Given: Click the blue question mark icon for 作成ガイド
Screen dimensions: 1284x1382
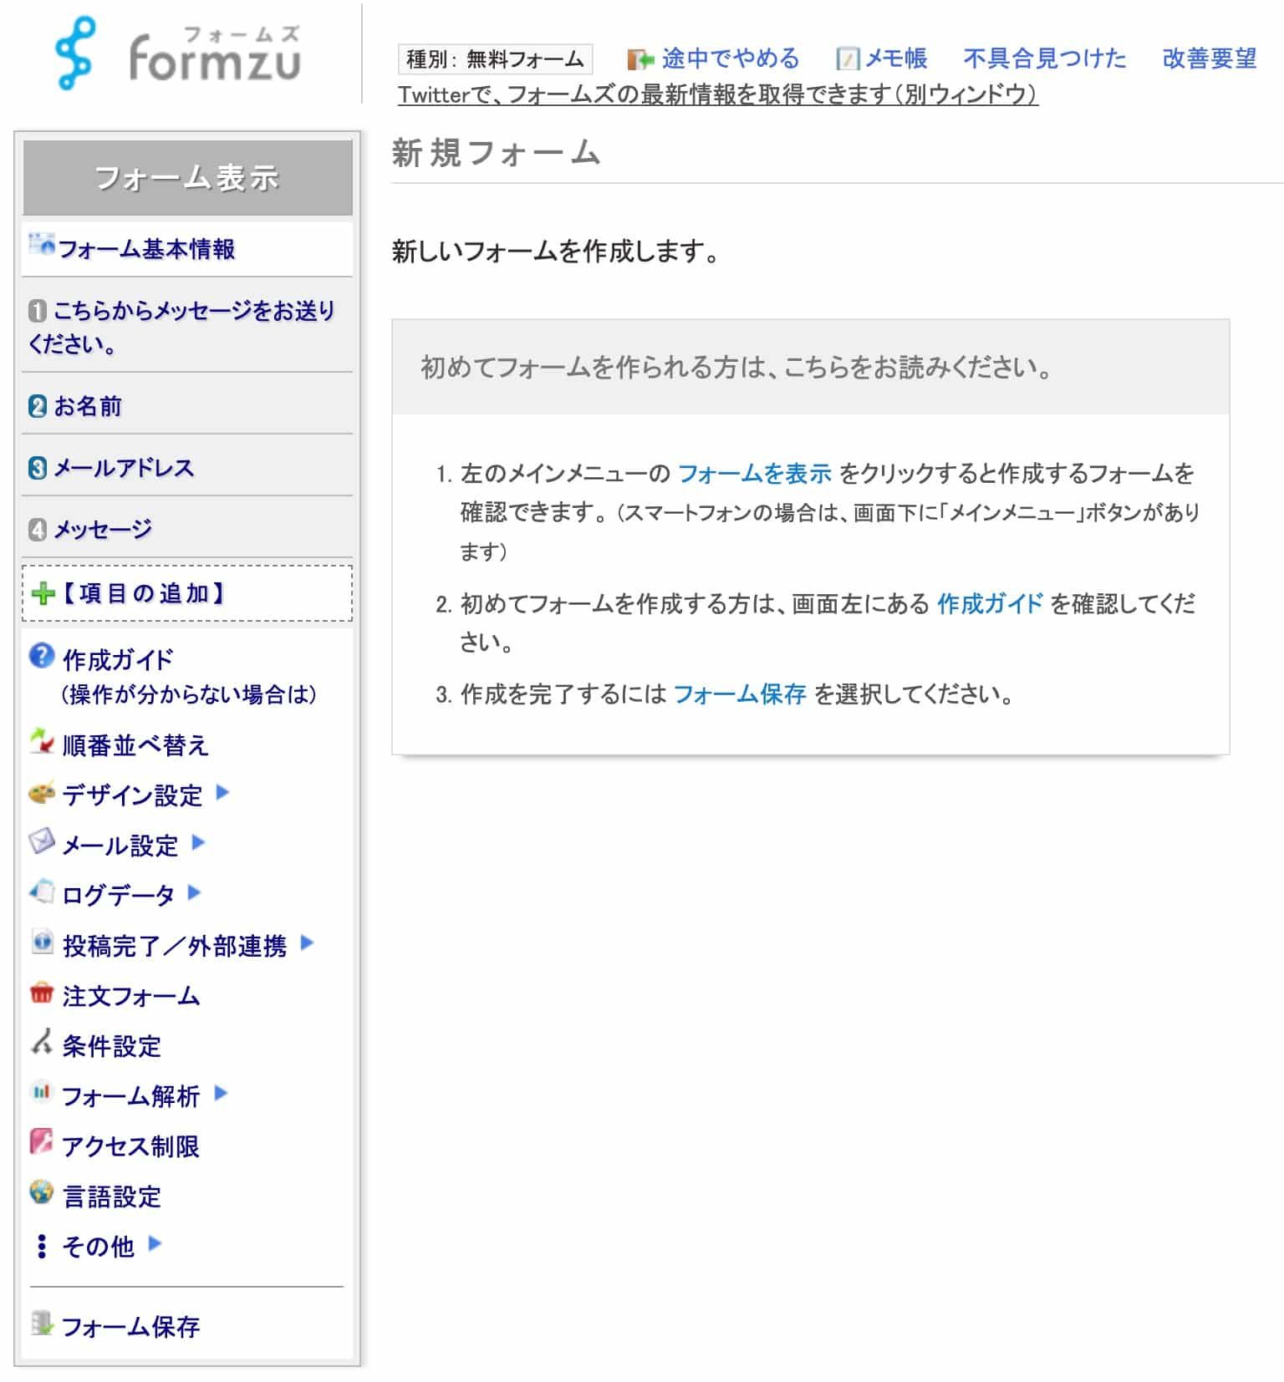Looking at the screenshot, I should (x=41, y=656).
